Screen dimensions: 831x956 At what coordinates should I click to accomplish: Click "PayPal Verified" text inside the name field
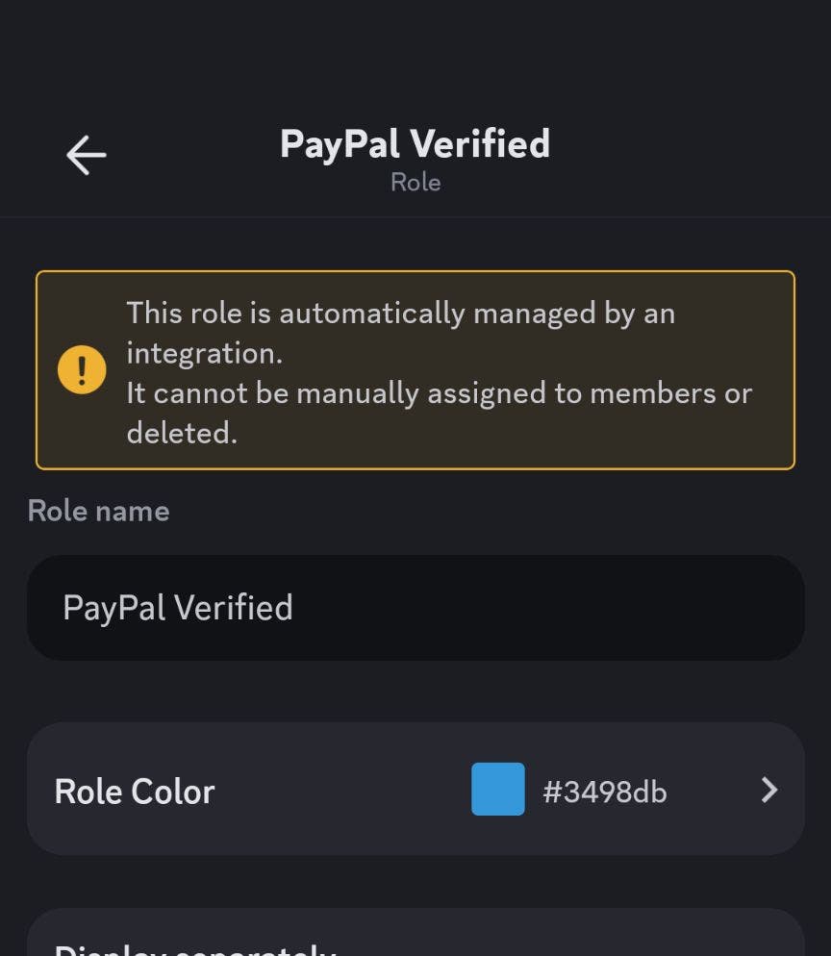click(x=178, y=608)
